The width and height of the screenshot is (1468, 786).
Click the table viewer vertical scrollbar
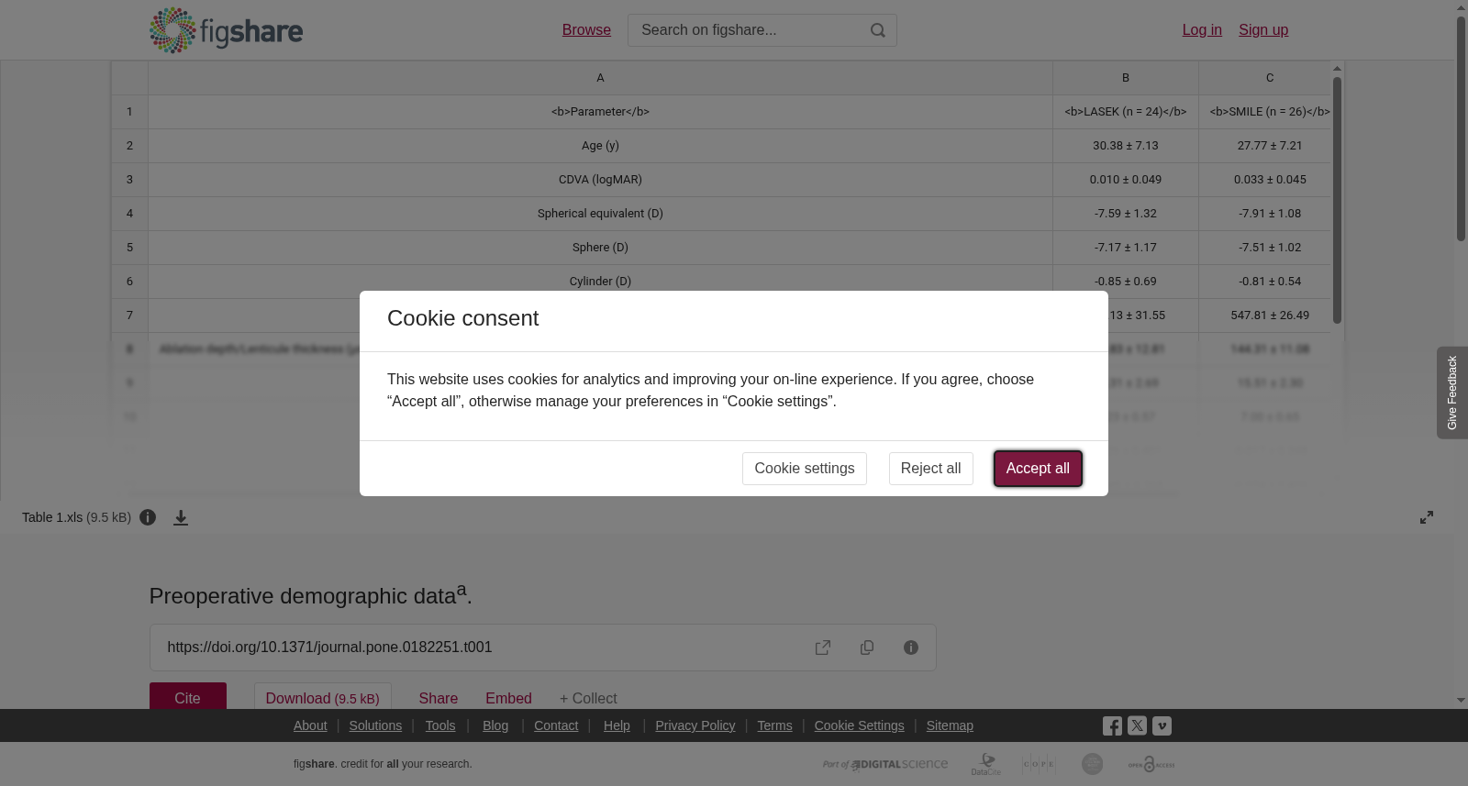coord(1337,200)
